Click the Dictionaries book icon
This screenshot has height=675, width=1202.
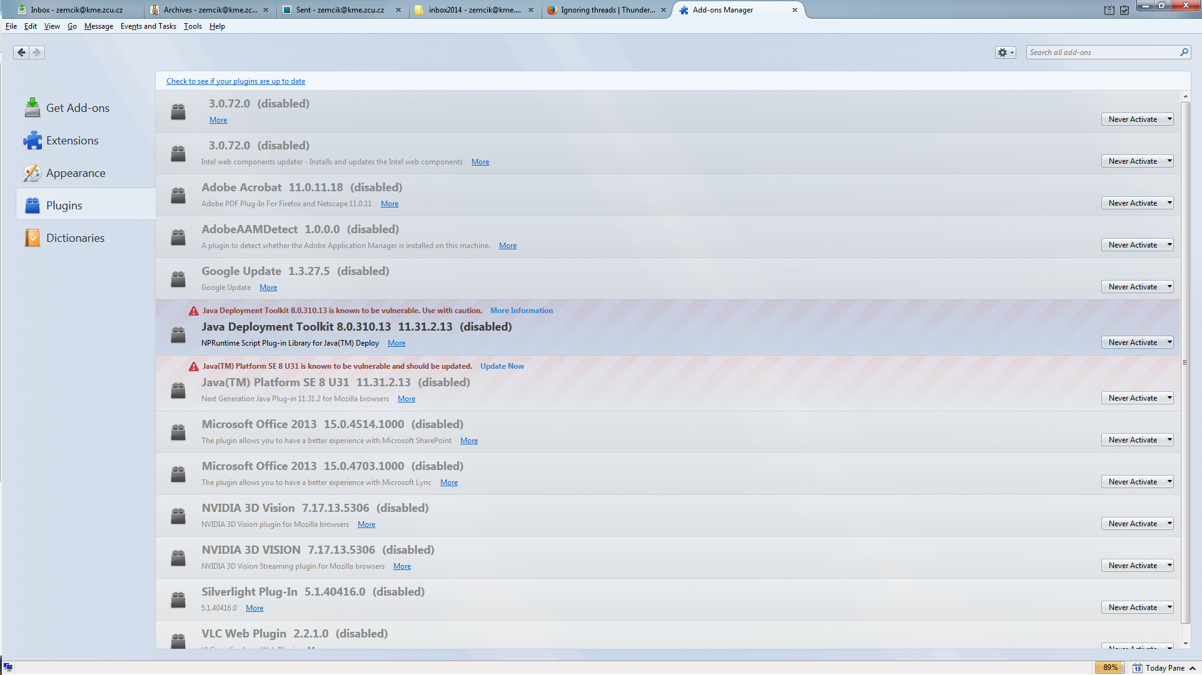(33, 238)
